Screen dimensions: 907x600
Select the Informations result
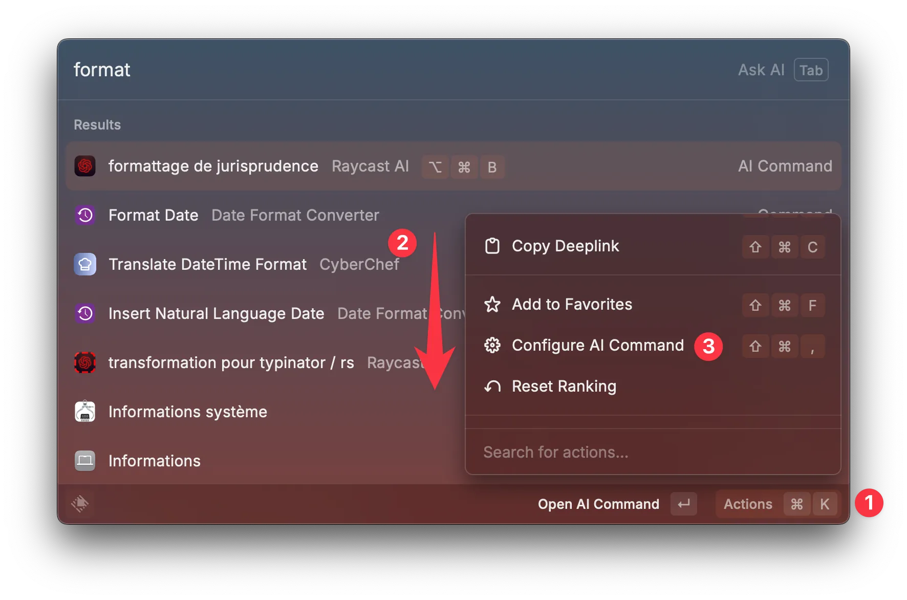tap(266, 461)
